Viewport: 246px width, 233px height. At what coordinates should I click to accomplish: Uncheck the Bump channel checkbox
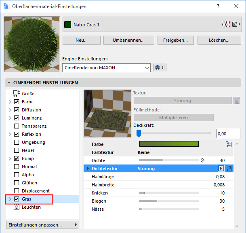click(17, 158)
